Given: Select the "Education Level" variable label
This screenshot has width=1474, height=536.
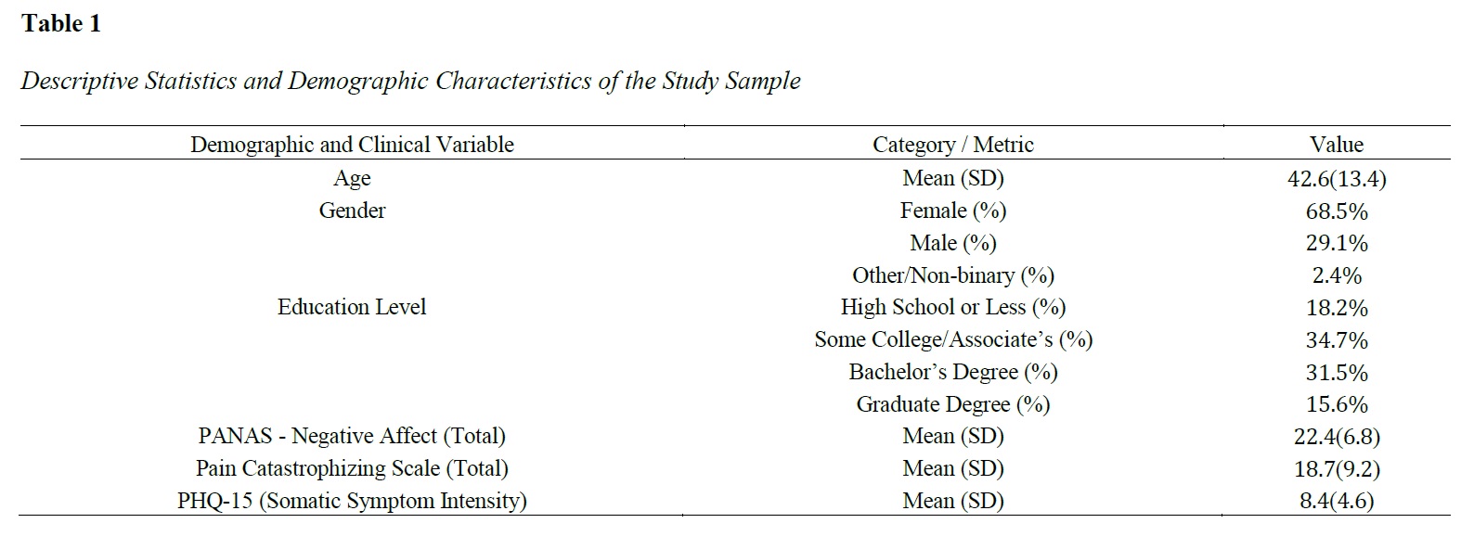Looking at the screenshot, I should tap(352, 307).
